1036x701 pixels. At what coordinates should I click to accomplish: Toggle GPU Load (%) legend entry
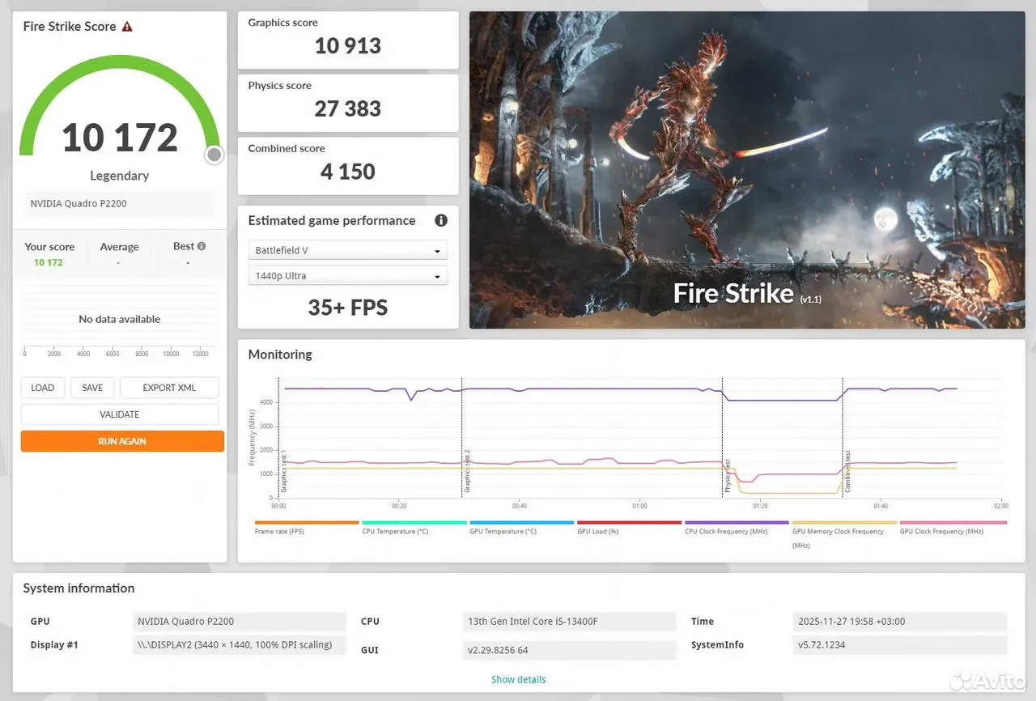629,528
